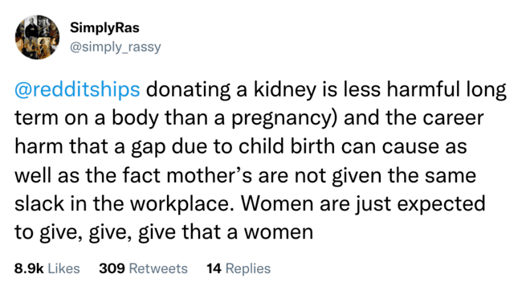Screen dimensions: 522x307
Task: View the 8.9k likes count
Action: coord(29,268)
